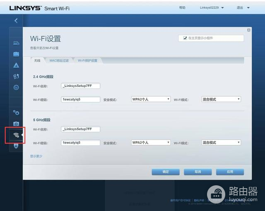This screenshot has width=265, height=211.
Task: Open the Network Map devices icon
Action: 16,43
